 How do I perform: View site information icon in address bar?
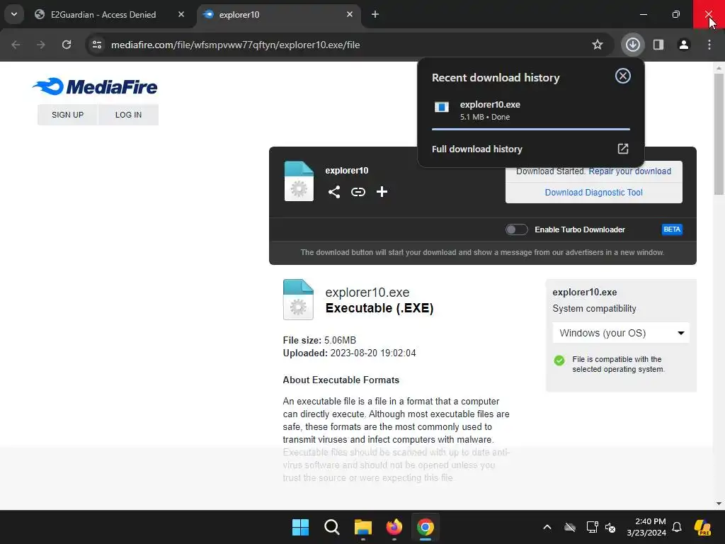pyautogui.click(x=97, y=45)
